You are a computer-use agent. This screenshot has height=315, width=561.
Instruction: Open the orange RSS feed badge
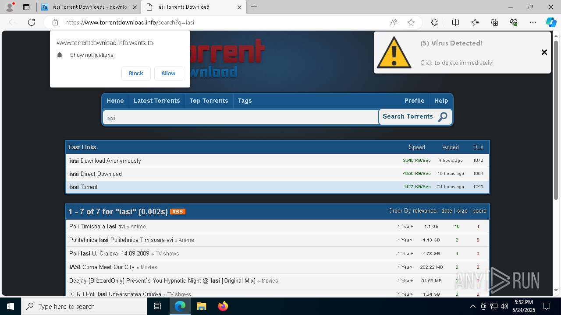[x=178, y=212]
